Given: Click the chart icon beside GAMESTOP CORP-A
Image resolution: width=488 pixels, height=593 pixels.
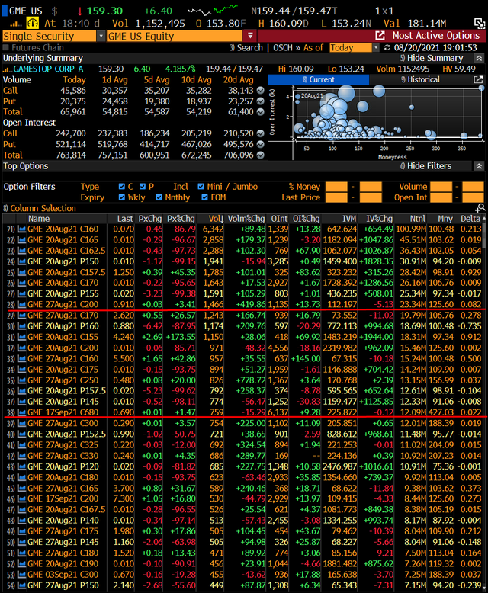Looking at the screenshot, I should pos(7,69).
